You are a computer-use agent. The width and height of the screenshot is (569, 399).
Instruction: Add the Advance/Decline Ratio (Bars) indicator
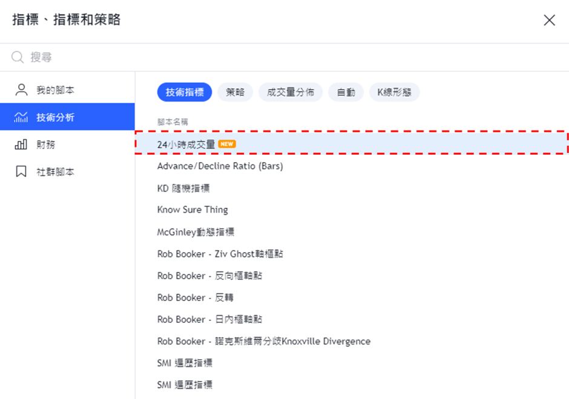coord(220,166)
